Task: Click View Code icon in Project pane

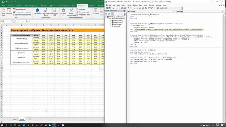Action: [106, 14]
